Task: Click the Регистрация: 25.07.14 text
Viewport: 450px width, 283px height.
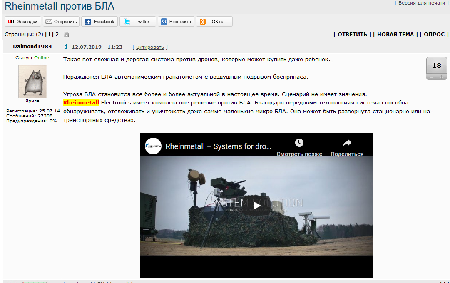Action: [x=33, y=111]
